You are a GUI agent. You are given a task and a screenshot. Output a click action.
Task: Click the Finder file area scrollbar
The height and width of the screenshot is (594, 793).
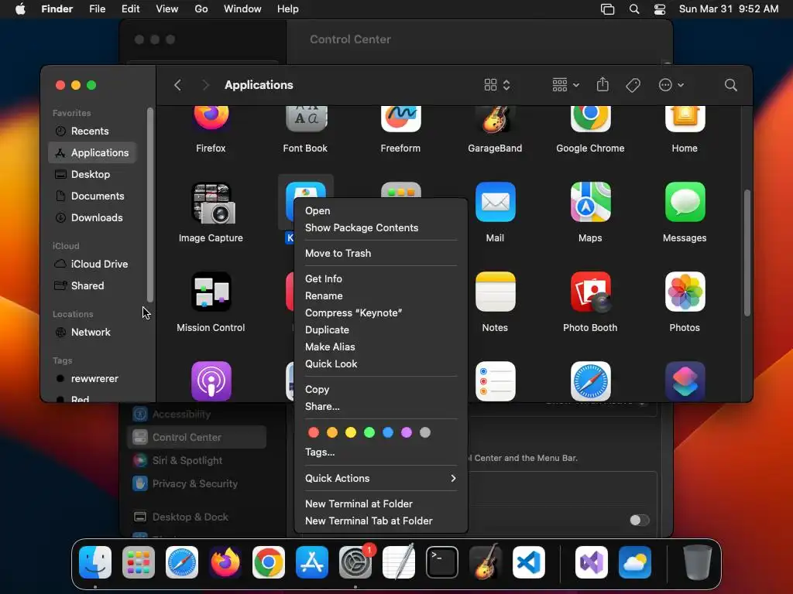[x=747, y=253]
